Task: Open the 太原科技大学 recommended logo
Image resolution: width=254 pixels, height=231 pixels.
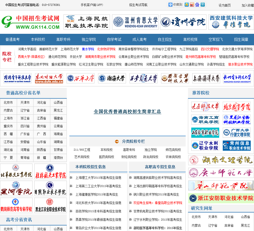Action: coord(205,107)
